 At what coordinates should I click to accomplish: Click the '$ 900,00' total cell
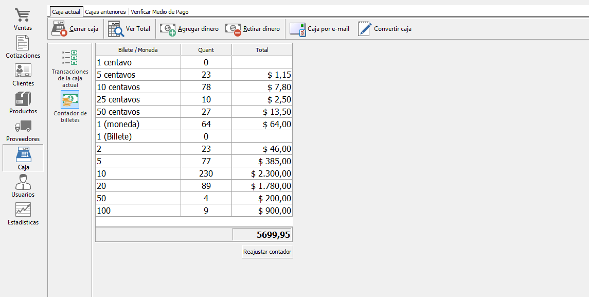pos(262,211)
